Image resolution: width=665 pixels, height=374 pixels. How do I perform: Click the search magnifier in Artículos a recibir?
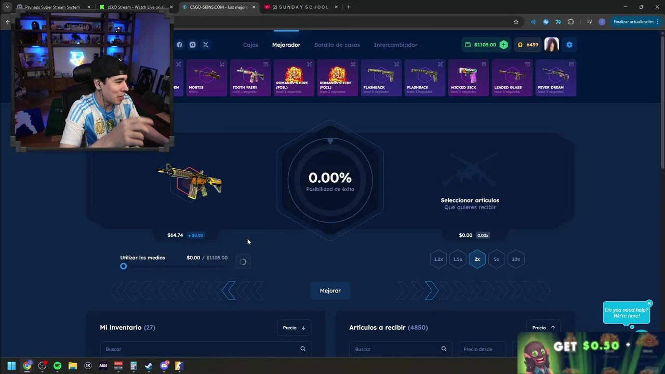(444, 349)
